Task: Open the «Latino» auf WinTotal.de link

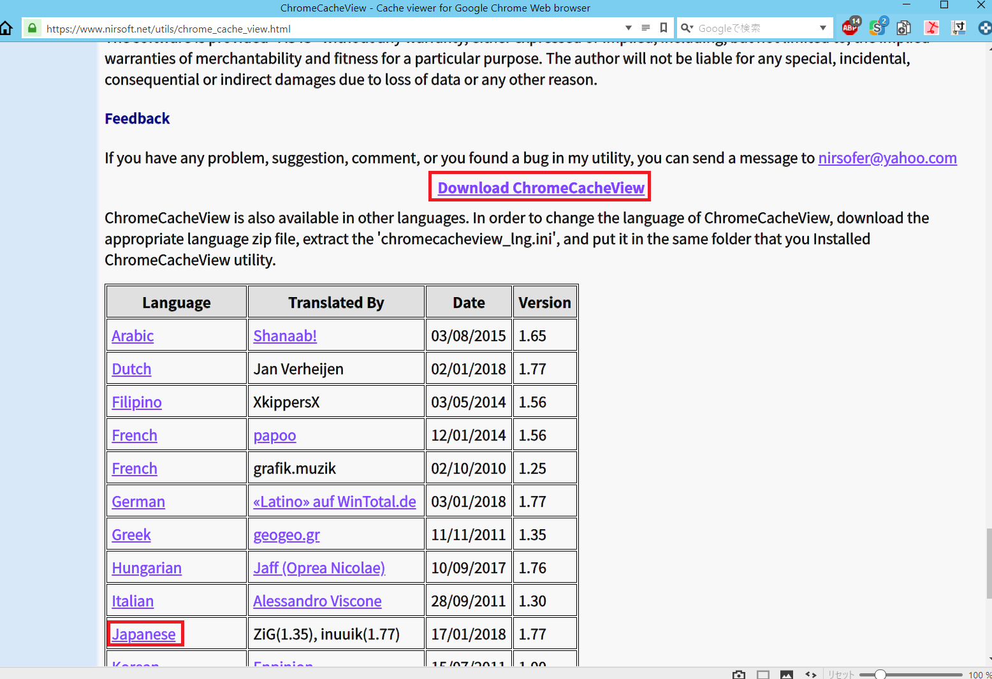Action: coord(335,502)
